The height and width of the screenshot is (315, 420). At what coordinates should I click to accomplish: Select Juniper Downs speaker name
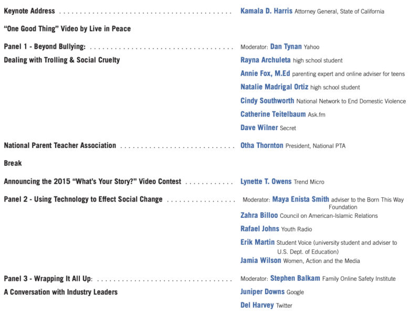point(262,292)
